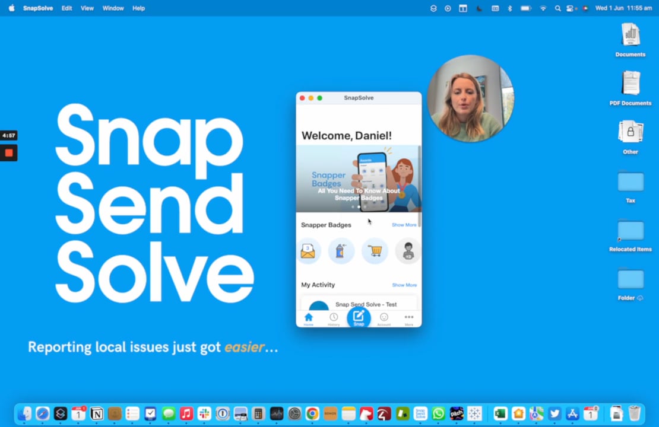The width and height of the screenshot is (659, 427).
Task: Open Calculator from the Dock
Action: click(258, 413)
